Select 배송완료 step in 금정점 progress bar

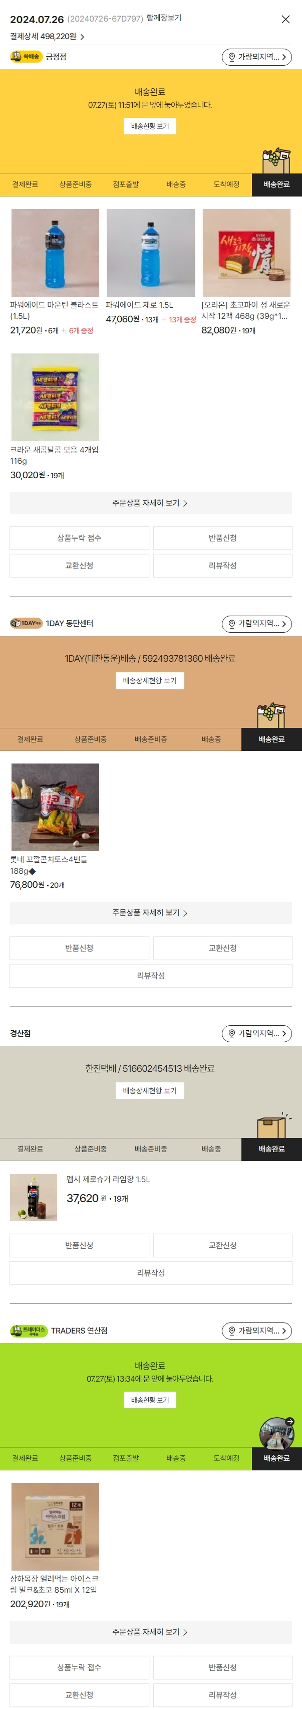[x=277, y=184]
